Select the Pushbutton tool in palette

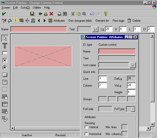tap(5, 75)
